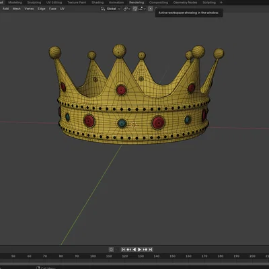
Task: Click frame 60 on the timeline ruler
Action: [x=29, y=256]
